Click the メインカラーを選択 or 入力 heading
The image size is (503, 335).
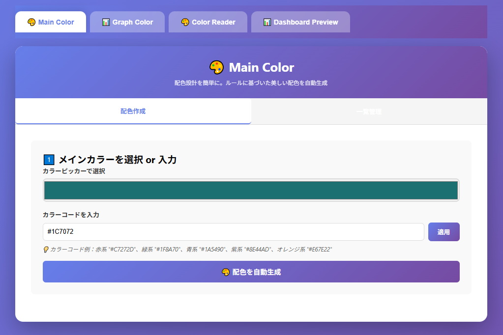click(117, 160)
